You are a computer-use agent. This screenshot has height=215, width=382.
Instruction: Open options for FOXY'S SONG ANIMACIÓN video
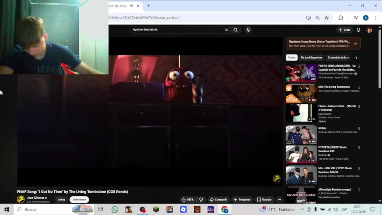point(359,66)
